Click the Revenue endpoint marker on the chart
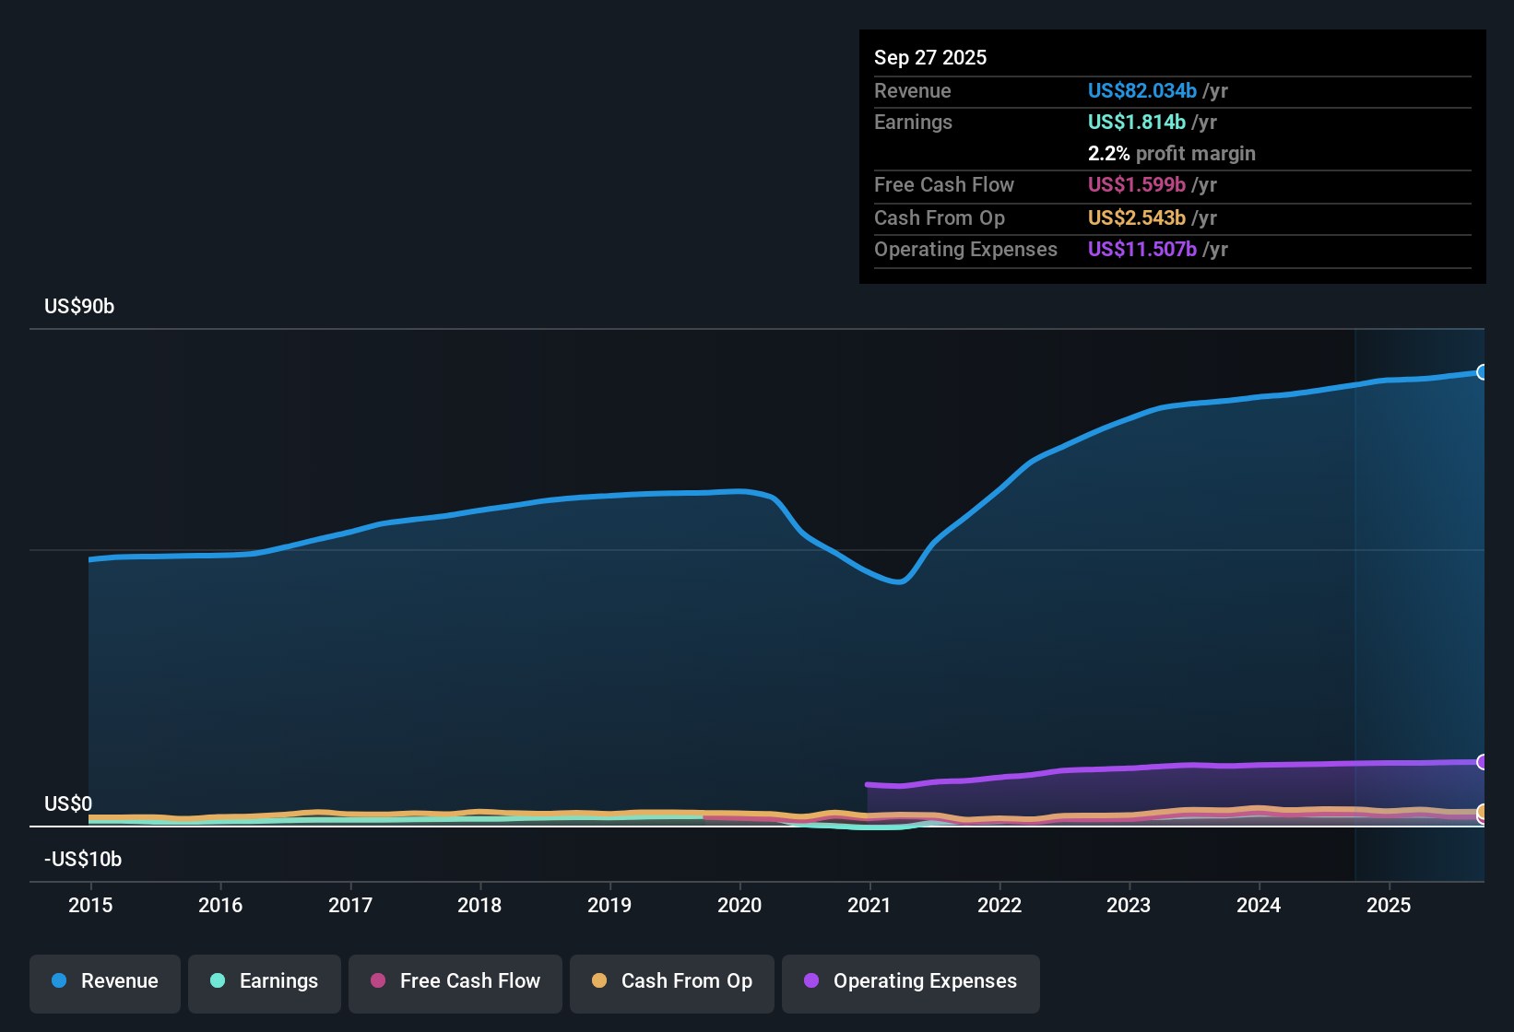 coord(1483,371)
